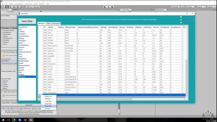Select the Weapon tab in TableEditor
Screen dimensions: 217x122
tap(41, 23)
